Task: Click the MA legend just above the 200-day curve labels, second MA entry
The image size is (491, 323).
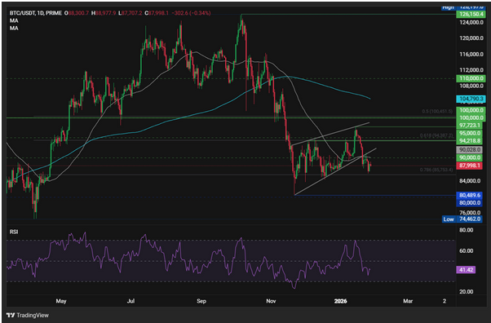Action: click(x=14, y=29)
